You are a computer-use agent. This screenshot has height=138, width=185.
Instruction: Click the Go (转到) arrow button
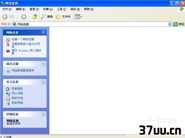[175, 24]
